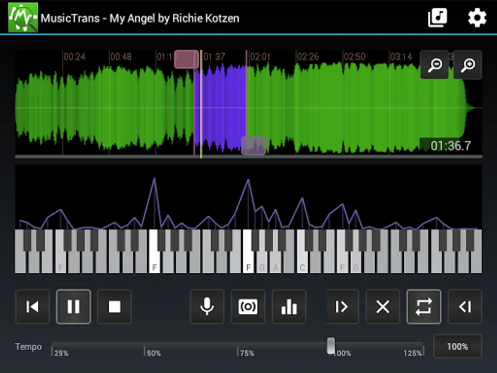Set the loop start marker button
Viewport: 497px width, 373px height.
342,307
